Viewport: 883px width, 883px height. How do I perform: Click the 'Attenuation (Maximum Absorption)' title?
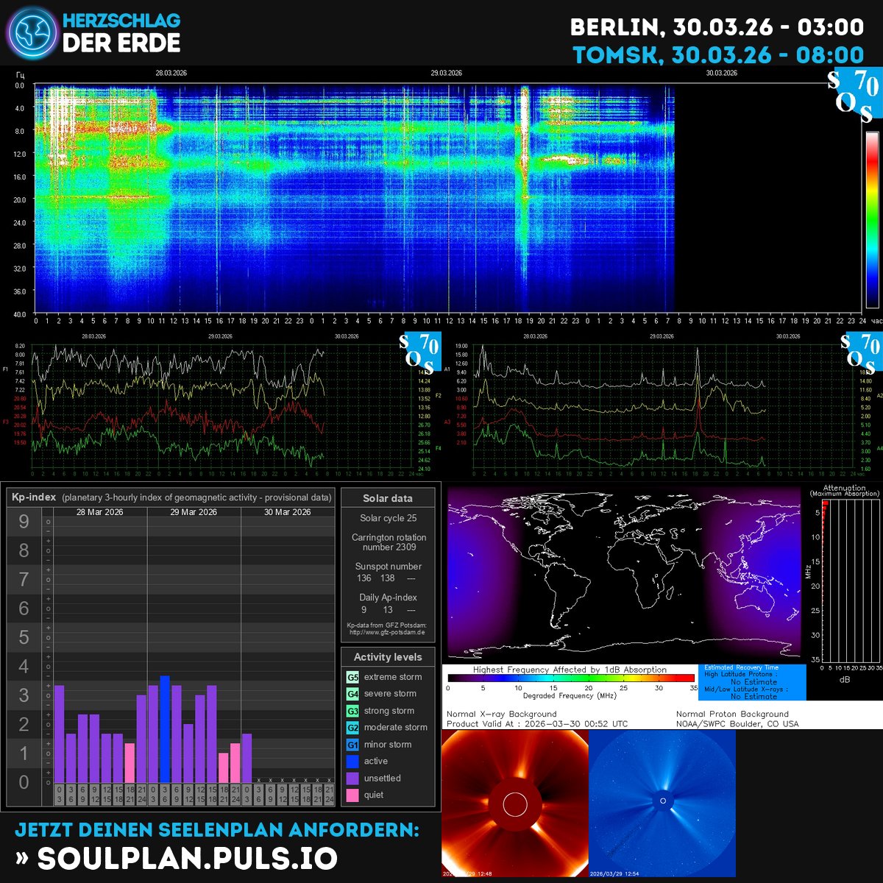(x=844, y=491)
